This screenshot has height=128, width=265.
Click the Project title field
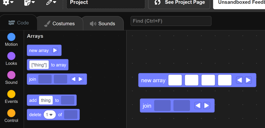coord(105,3)
